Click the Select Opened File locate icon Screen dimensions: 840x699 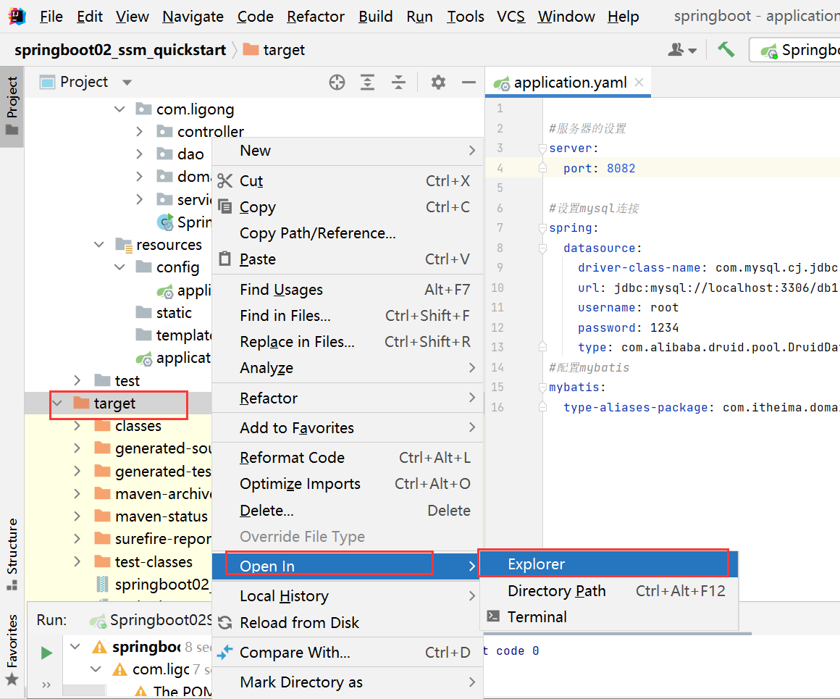(x=337, y=83)
